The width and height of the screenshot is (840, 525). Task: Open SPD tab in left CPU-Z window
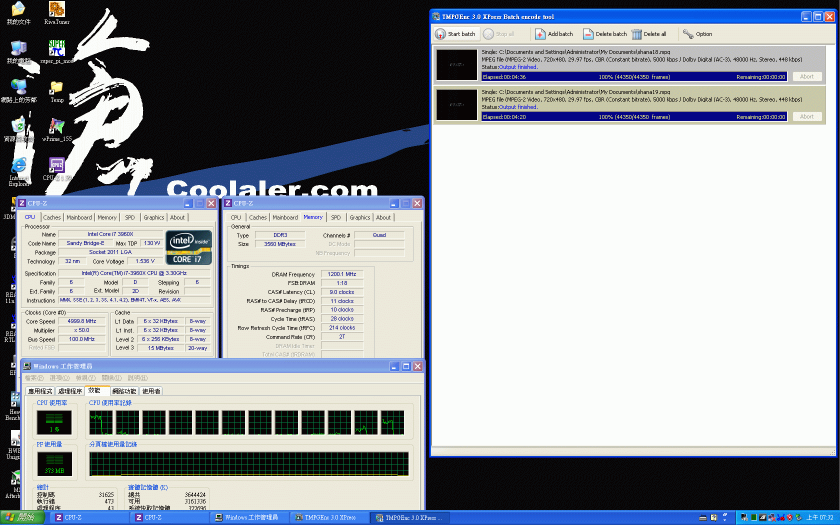coord(130,217)
